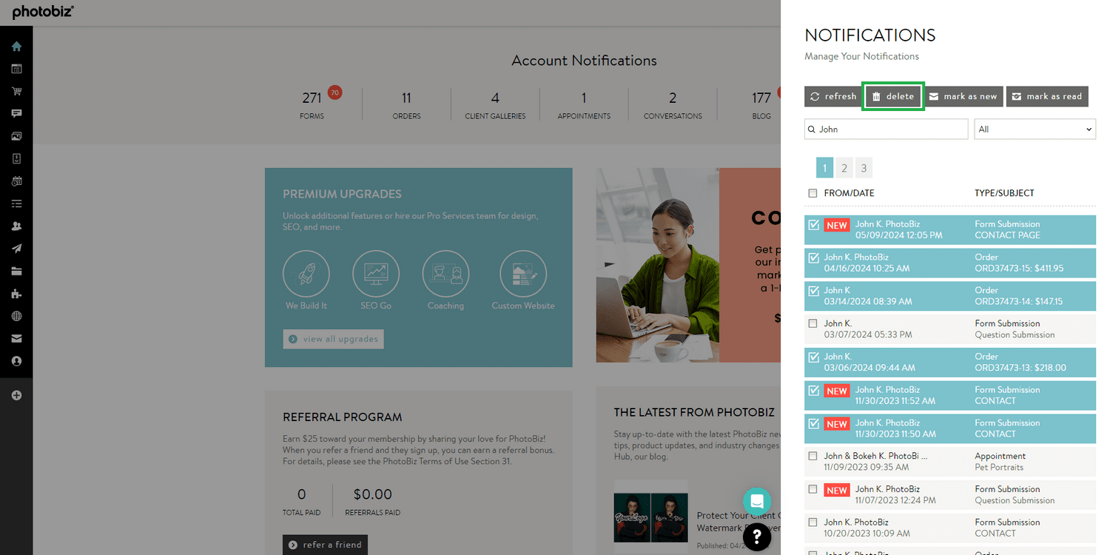
Task: Open the Home dashboard icon in sidebar
Action: click(x=16, y=46)
